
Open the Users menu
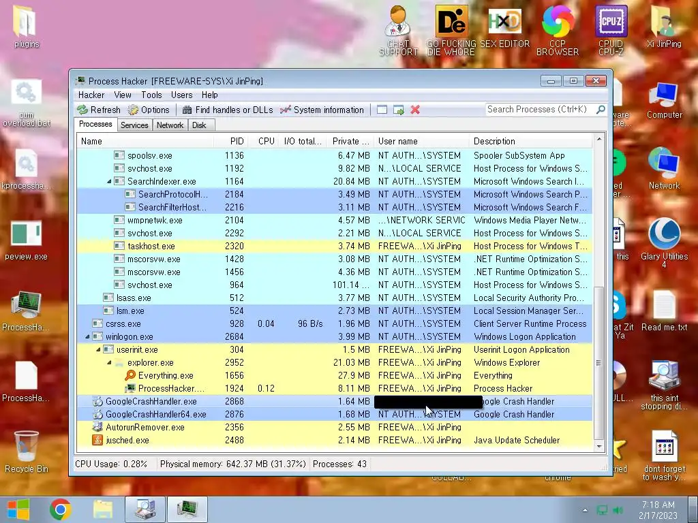(181, 95)
